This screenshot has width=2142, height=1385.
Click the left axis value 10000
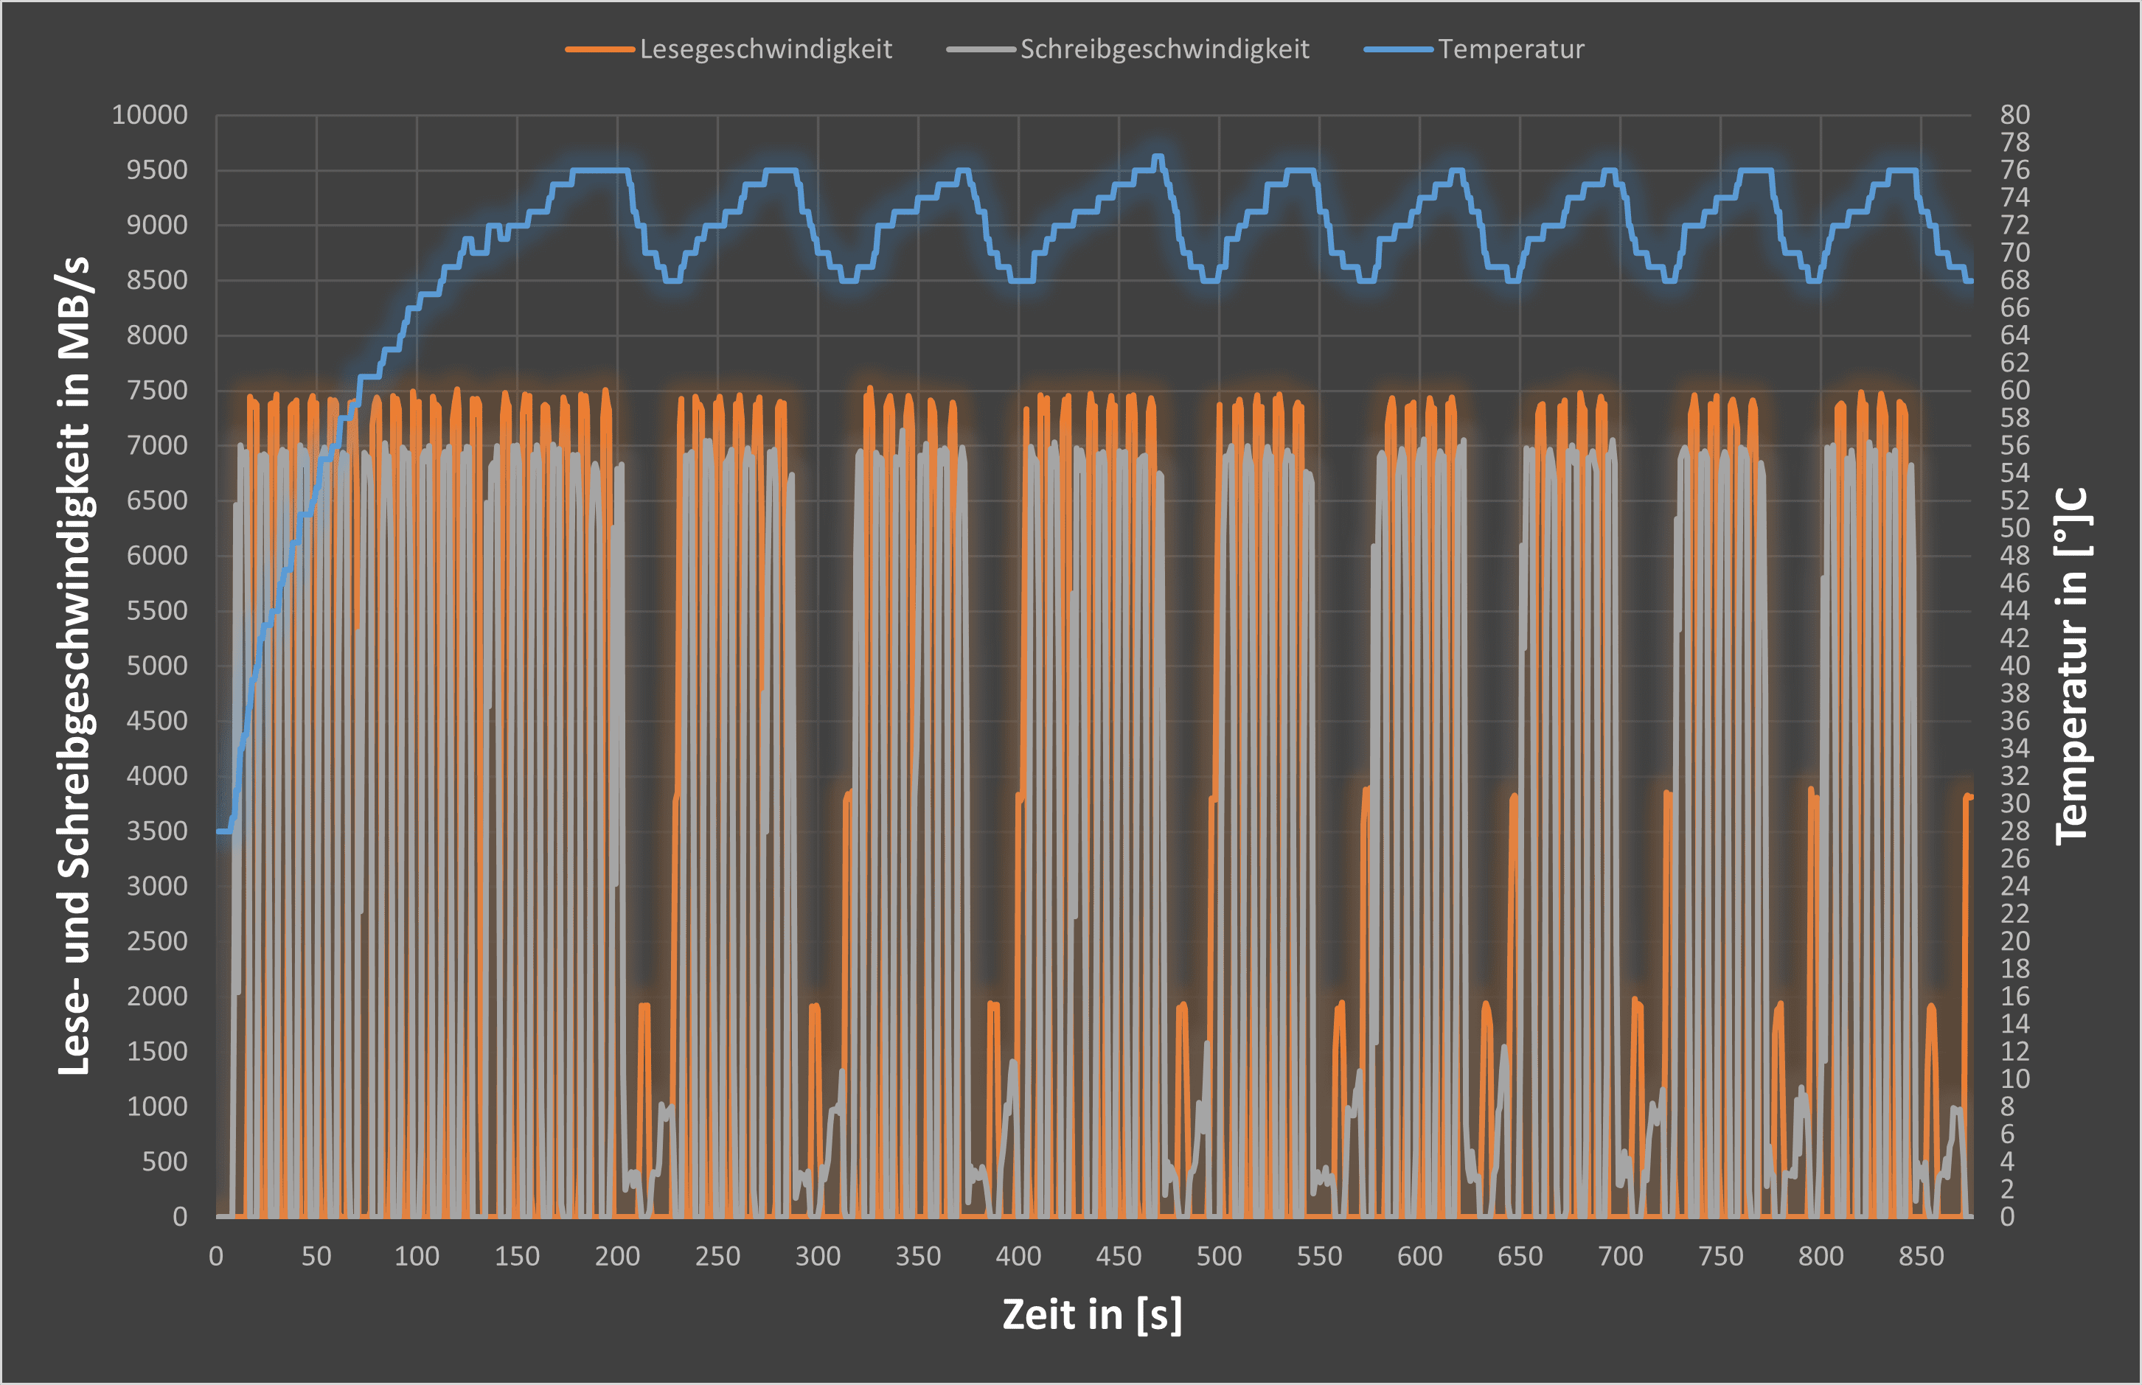(x=150, y=115)
